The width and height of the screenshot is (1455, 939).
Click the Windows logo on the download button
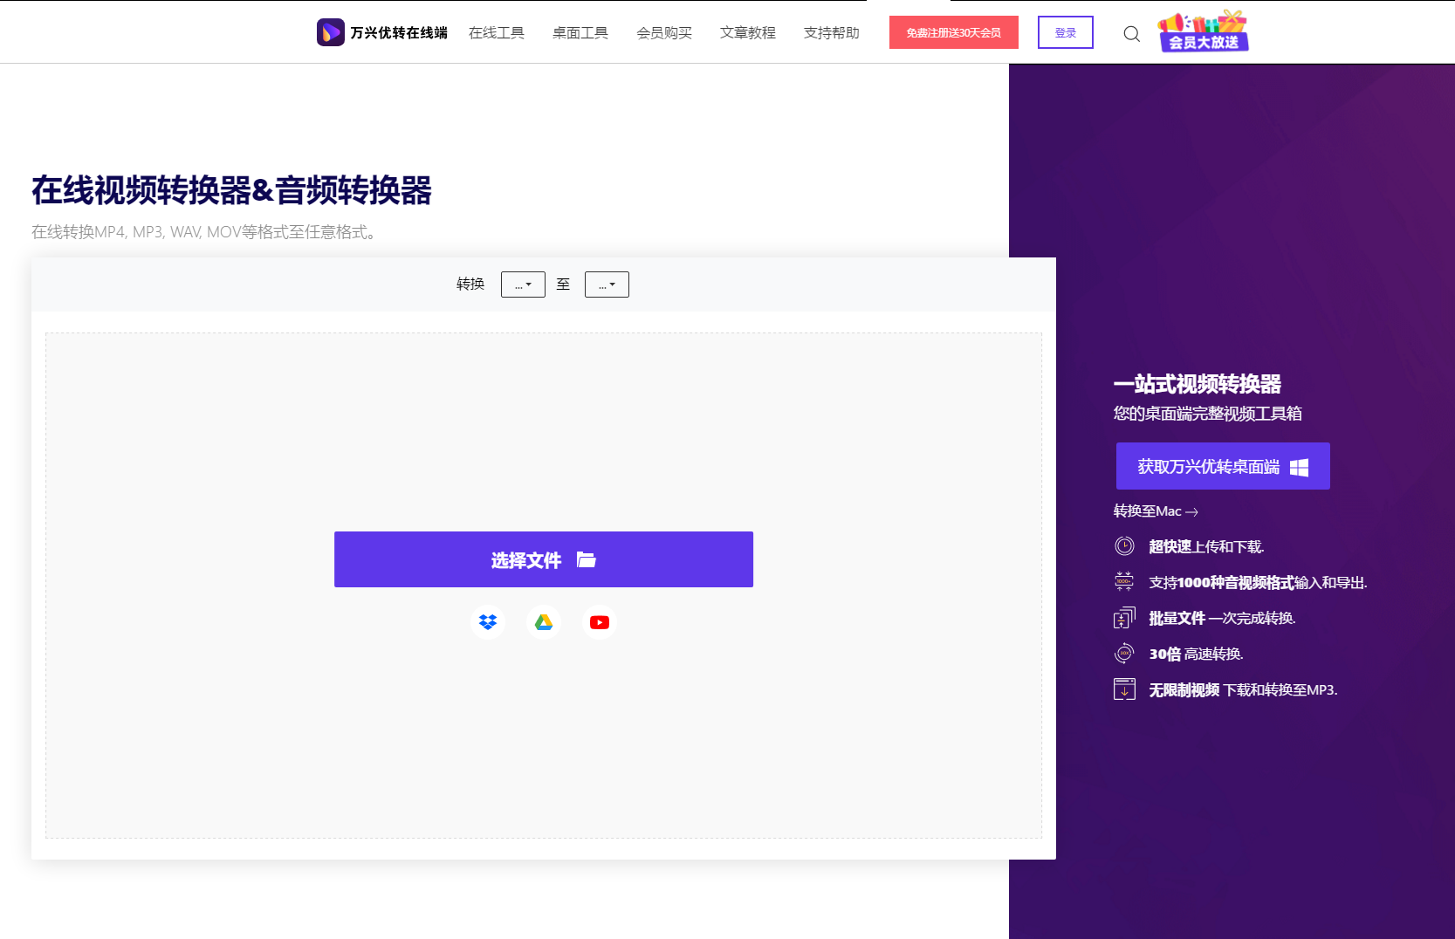tap(1300, 466)
